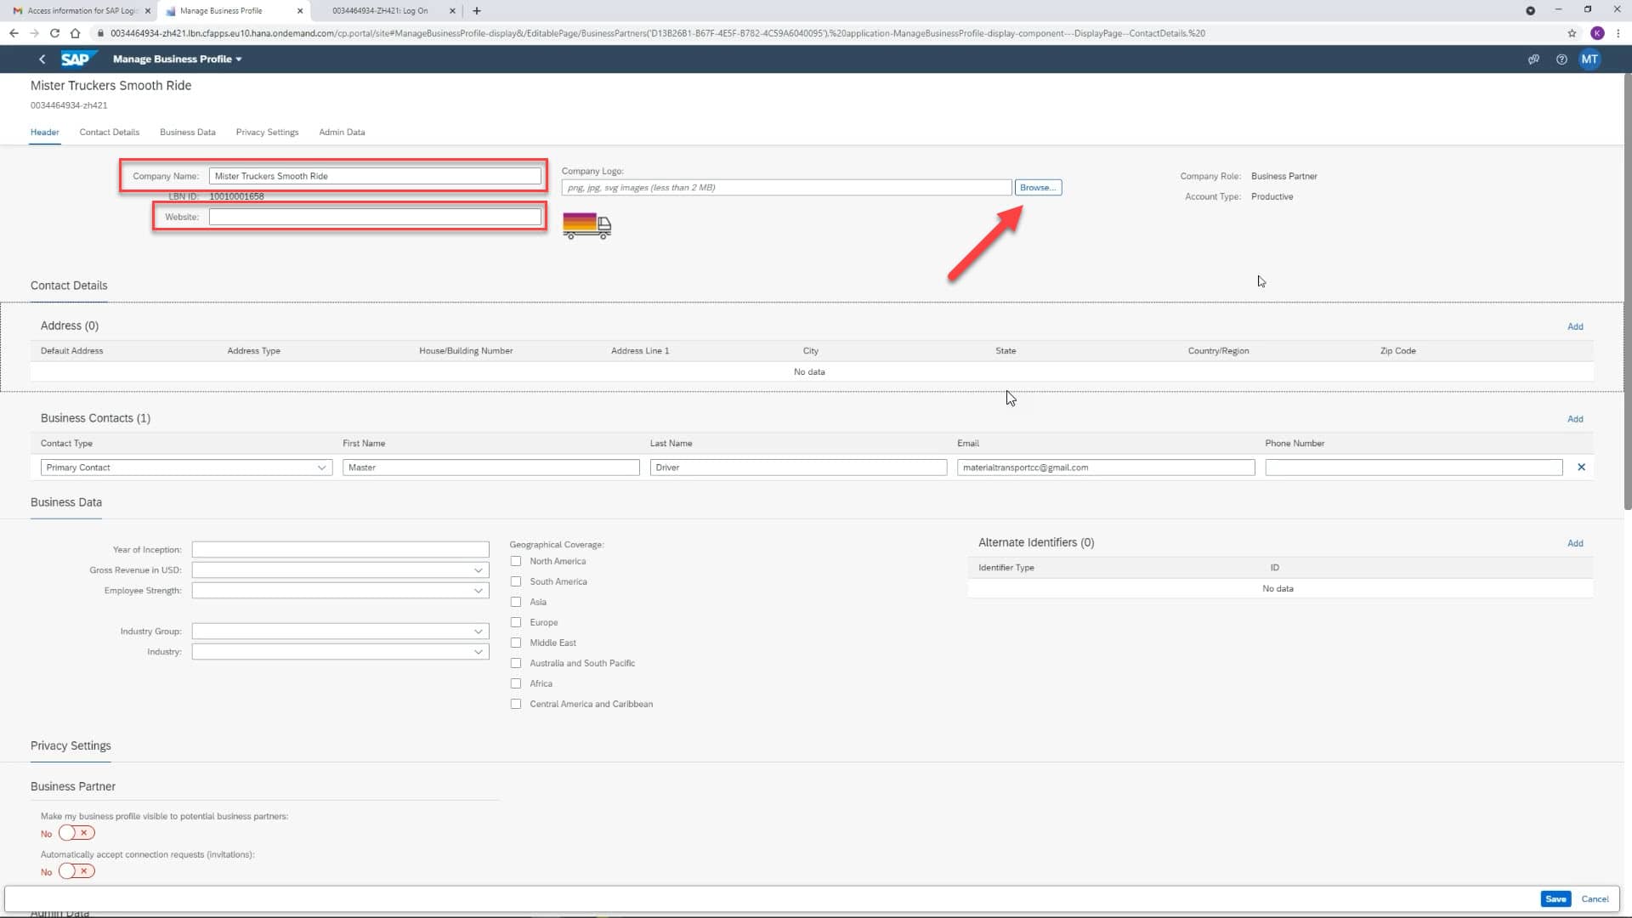Click browser forward arrow
This screenshot has width=1632, height=918.
(34, 33)
